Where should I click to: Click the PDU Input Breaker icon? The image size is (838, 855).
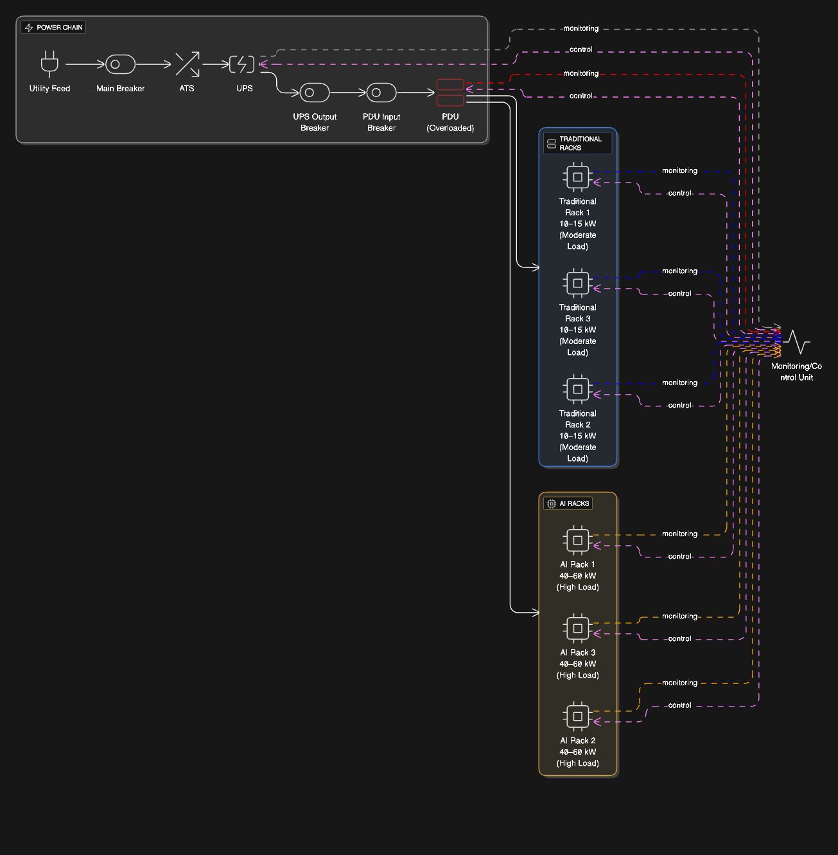[x=381, y=92]
